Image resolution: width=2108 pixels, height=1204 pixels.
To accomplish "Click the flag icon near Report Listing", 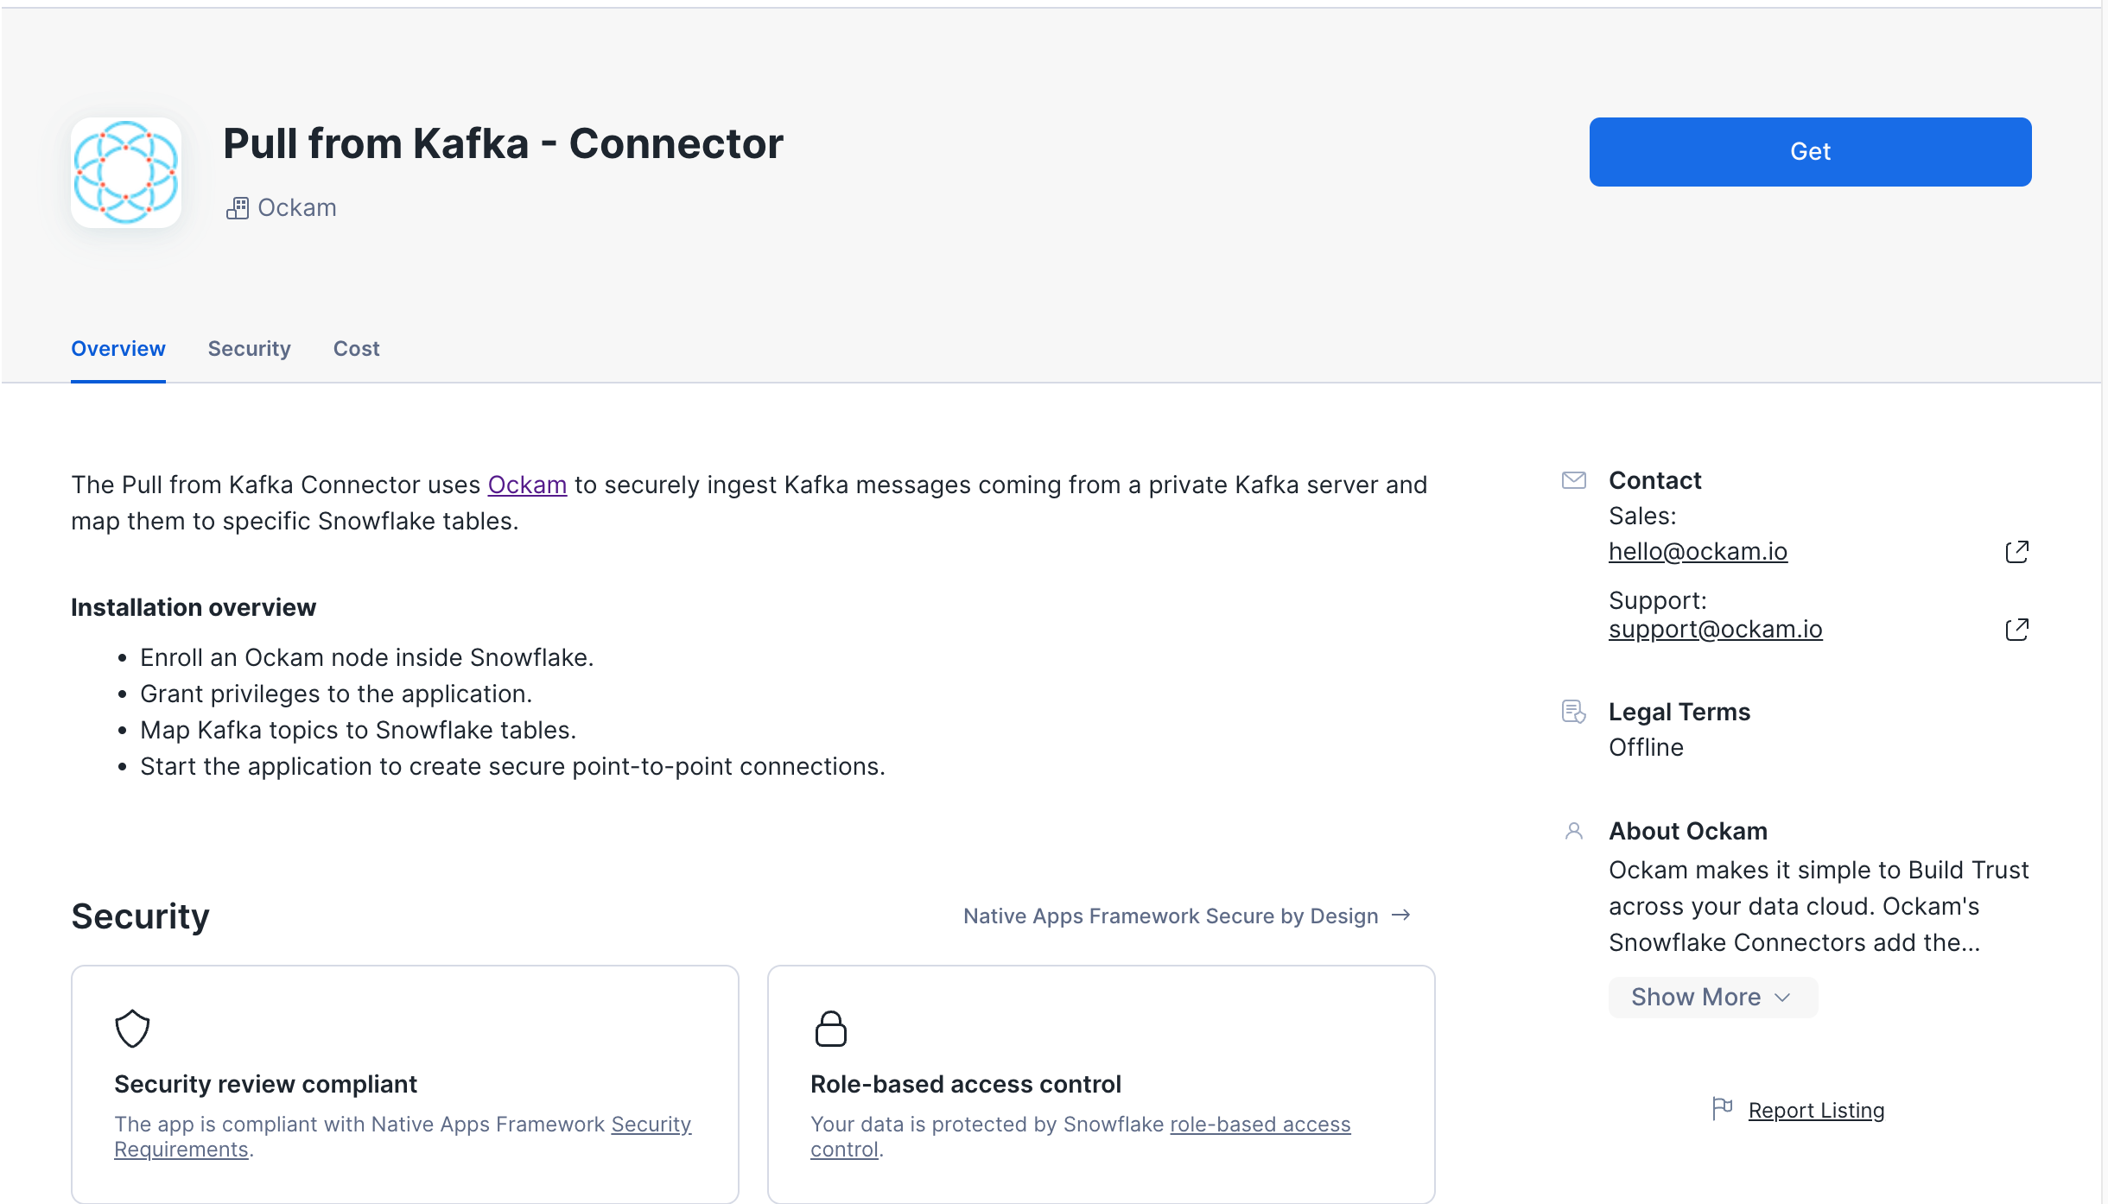I will point(1722,1108).
